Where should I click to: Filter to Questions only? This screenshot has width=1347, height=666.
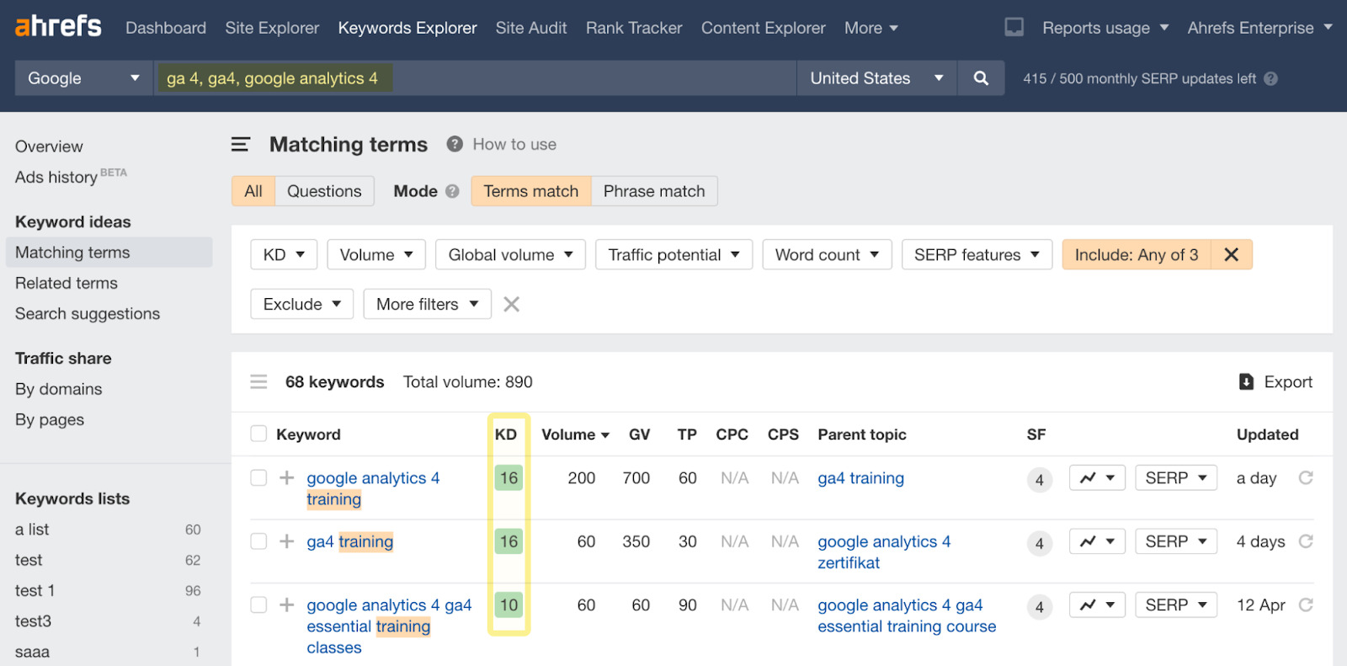tap(324, 191)
